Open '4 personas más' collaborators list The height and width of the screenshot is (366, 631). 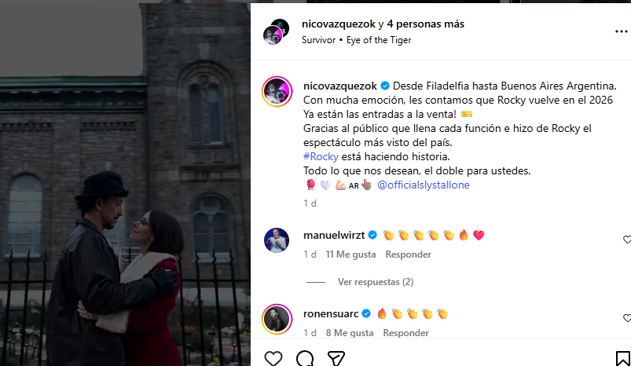coord(425,24)
